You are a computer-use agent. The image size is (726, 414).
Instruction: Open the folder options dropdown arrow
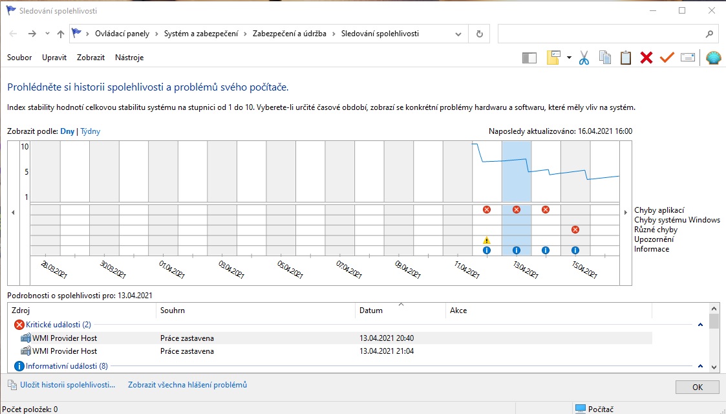tap(569, 58)
